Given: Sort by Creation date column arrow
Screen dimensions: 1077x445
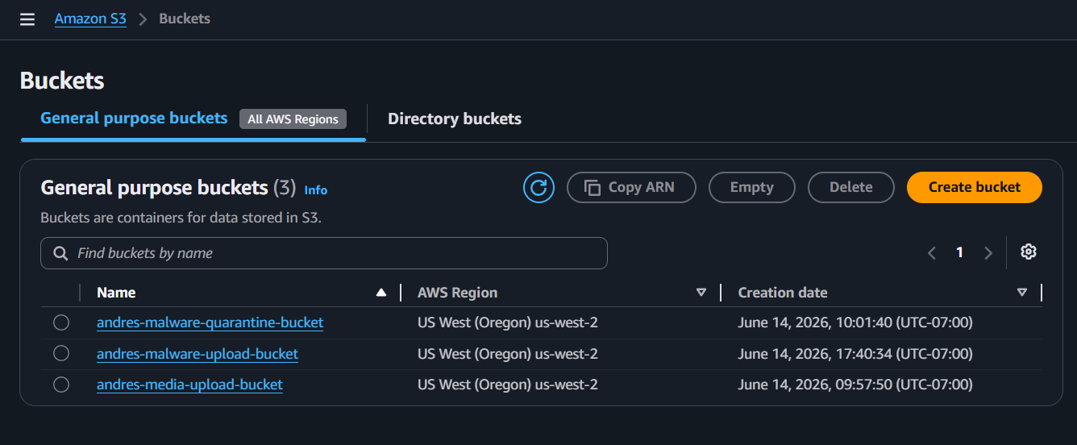Looking at the screenshot, I should click(x=1022, y=293).
